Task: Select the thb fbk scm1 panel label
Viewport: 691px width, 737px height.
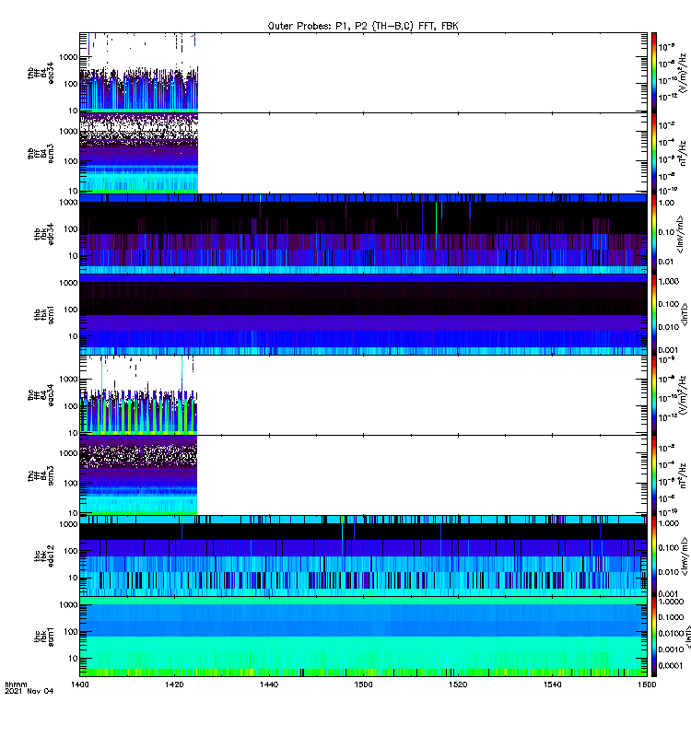Action: (43, 314)
